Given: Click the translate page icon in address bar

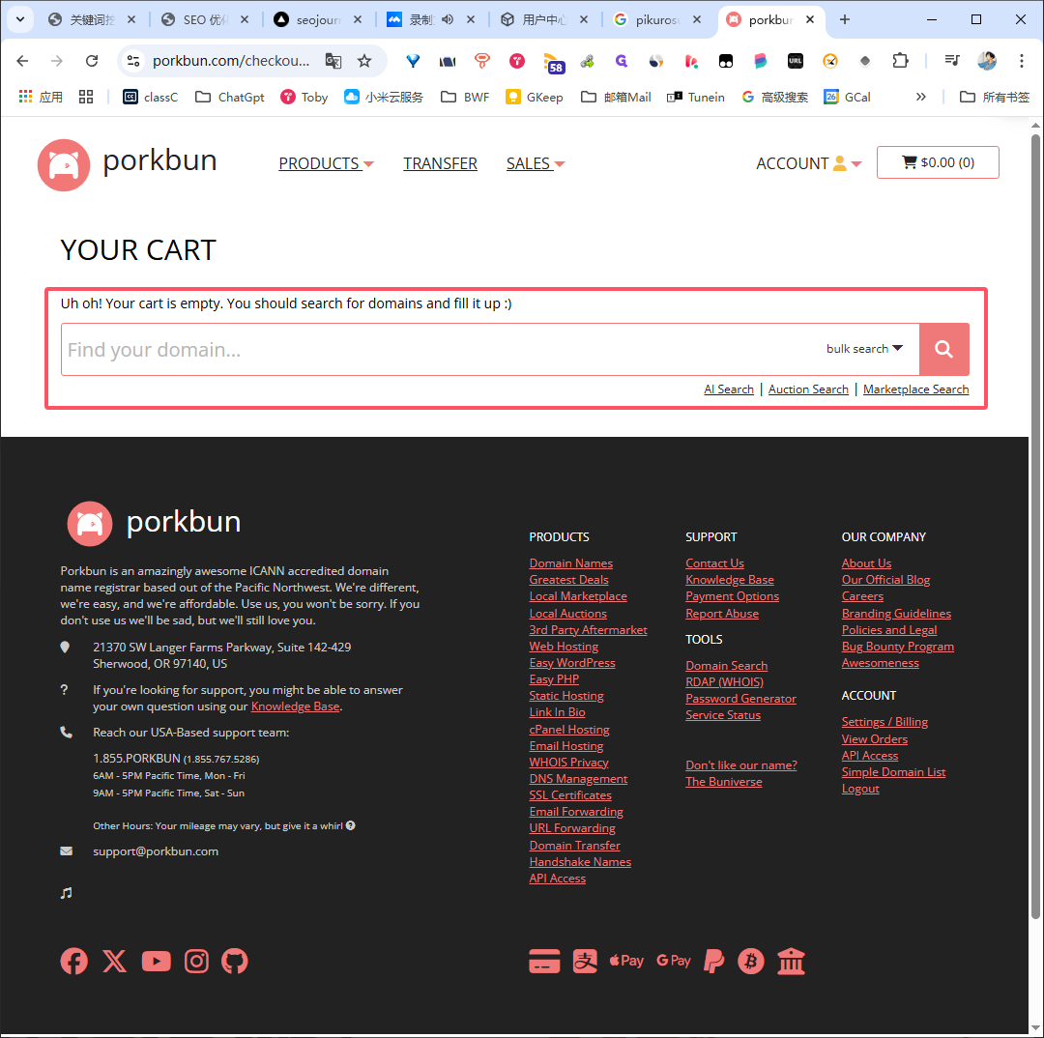Looking at the screenshot, I should coord(333,61).
